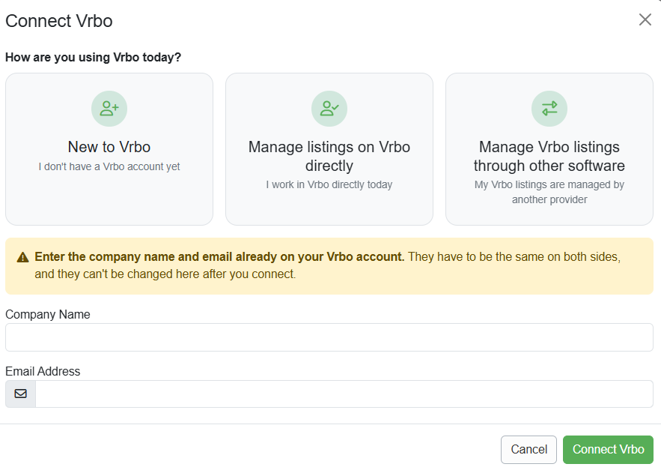Click the Email Address label
The width and height of the screenshot is (661, 470).
(x=43, y=371)
